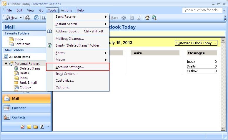
Task: Click the Notes icon in navigation bar
Action: coord(29,127)
